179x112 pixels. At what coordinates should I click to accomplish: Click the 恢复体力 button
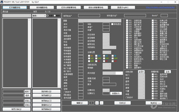click(116, 94)
